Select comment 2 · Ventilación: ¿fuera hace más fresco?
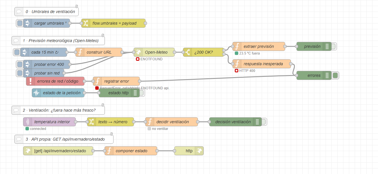 (x=58, y=110)
